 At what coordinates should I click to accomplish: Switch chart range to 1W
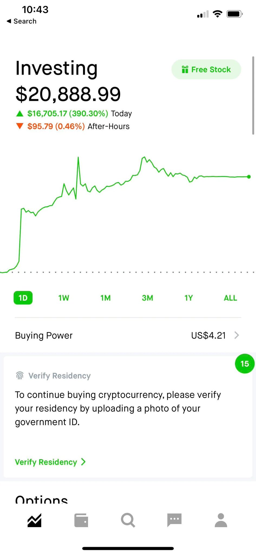point(64,298)
